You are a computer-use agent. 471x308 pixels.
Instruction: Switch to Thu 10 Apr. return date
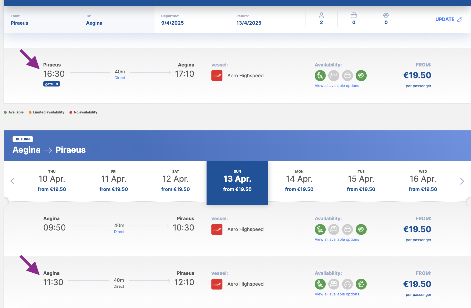[x=52, y=181]
